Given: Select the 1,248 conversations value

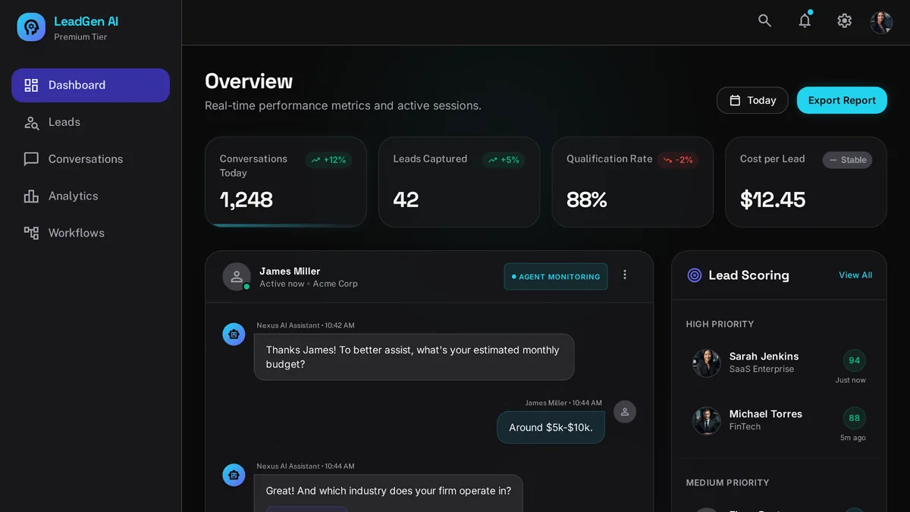Looking at the screenshot, I should [x=246, y=199].
